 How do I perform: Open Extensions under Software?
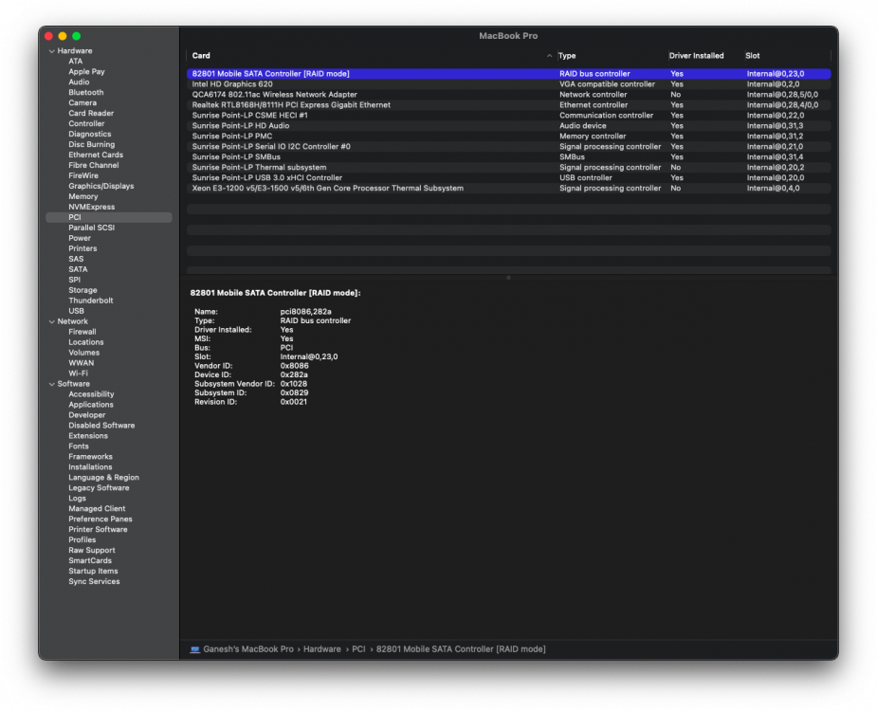88,436
